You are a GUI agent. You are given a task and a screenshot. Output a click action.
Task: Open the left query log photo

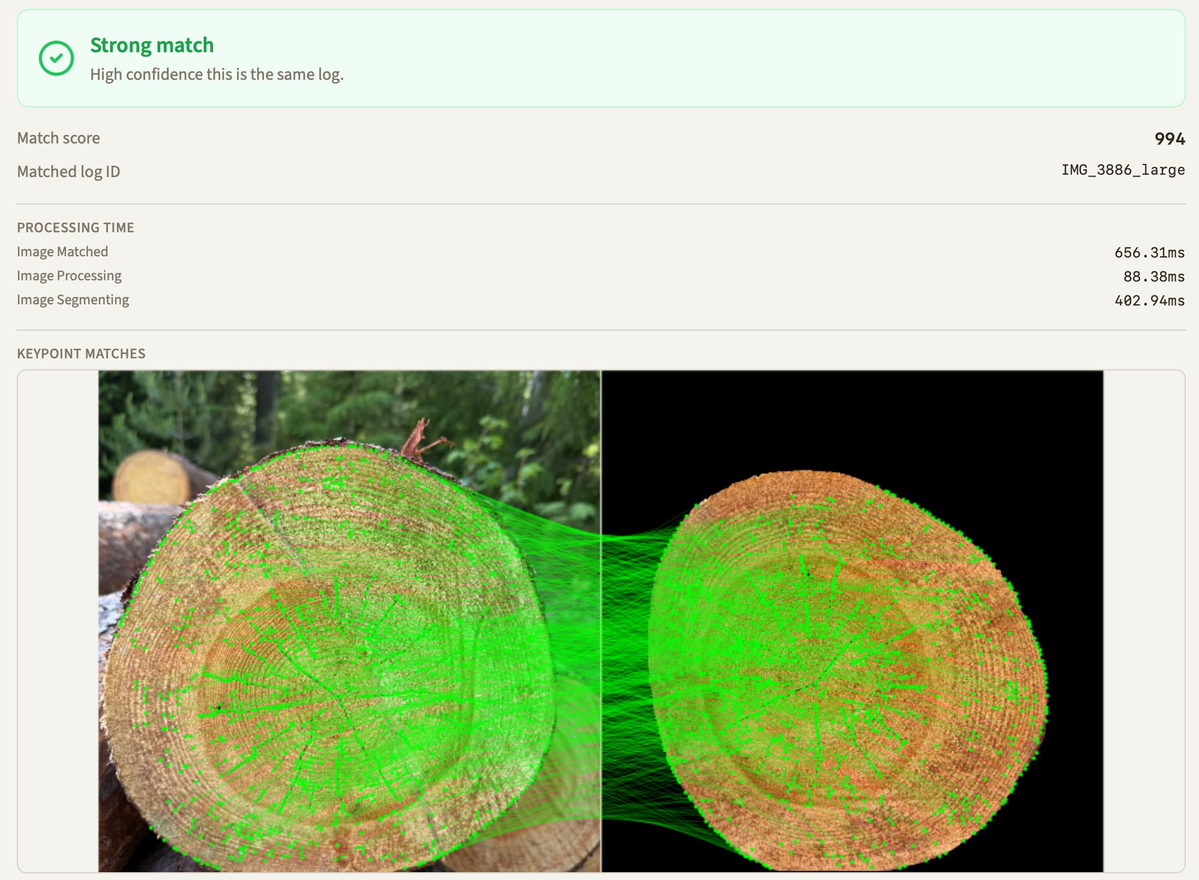pos(349,621)
